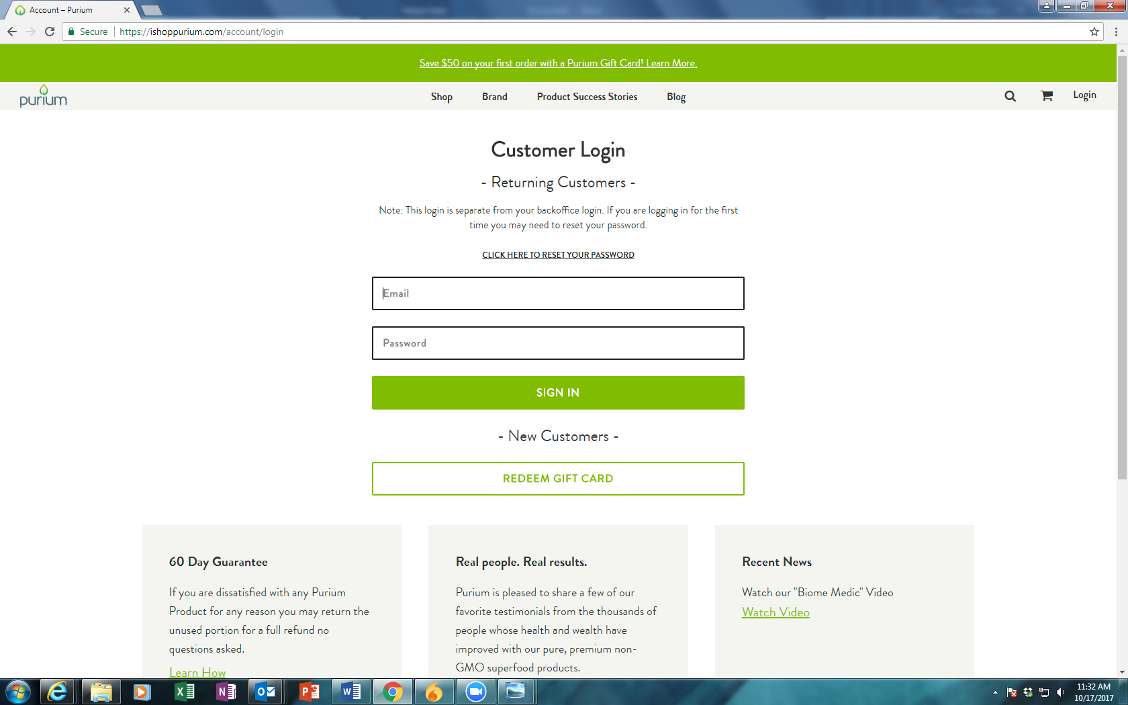
Task: Click the volume speaker tray icon
Action: [x=1060, y=692]
